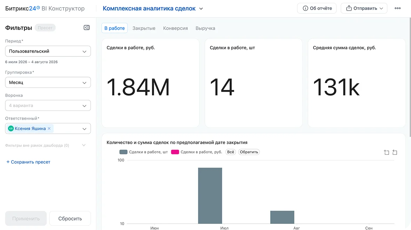
Task: Click the 1.84M value
Action: pyautogui.click(x=138, y=87)
